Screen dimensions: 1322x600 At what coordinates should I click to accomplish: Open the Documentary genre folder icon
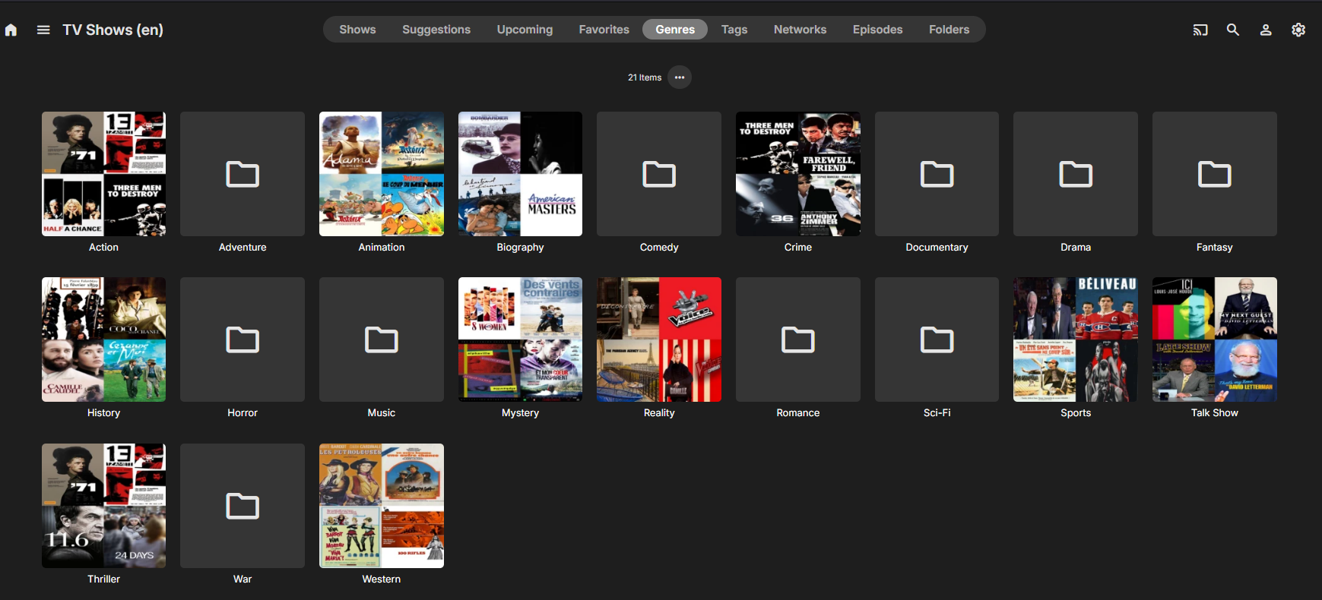[937, 174]
